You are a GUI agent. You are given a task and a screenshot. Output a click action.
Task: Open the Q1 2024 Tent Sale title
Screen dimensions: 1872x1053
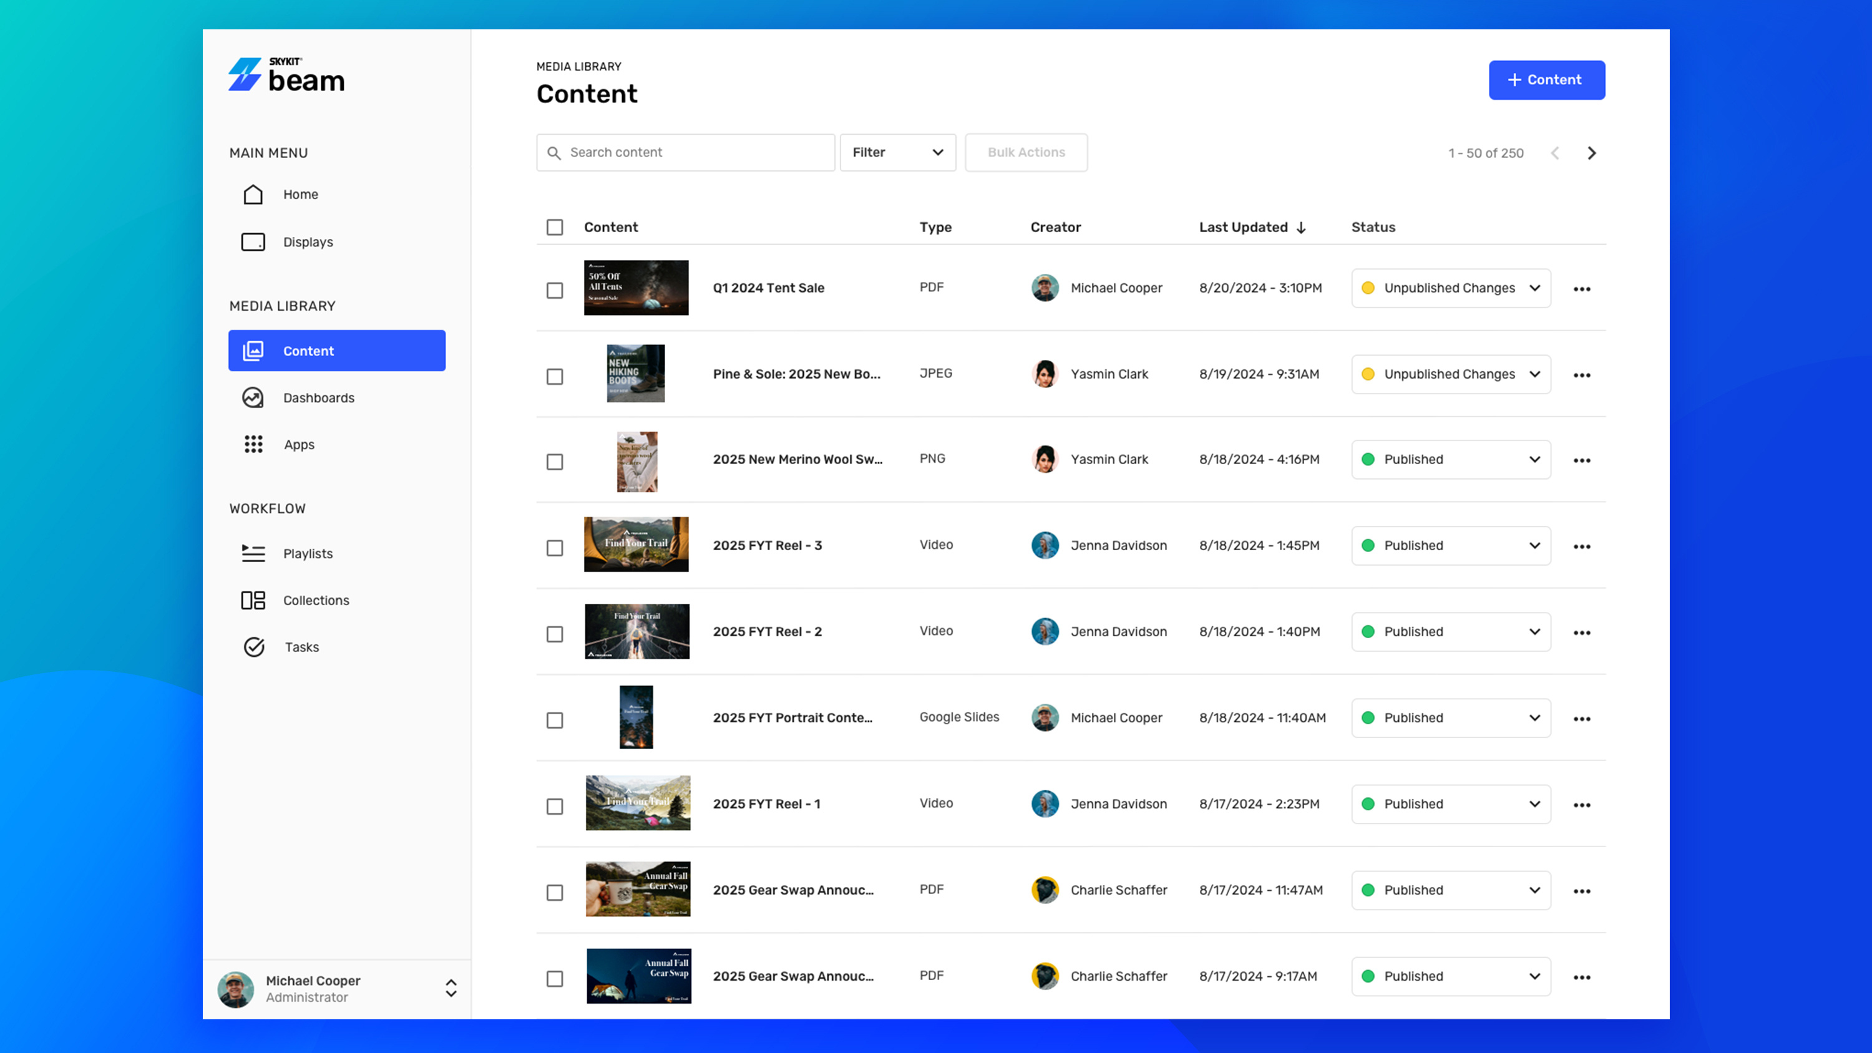tap(768, 288)
